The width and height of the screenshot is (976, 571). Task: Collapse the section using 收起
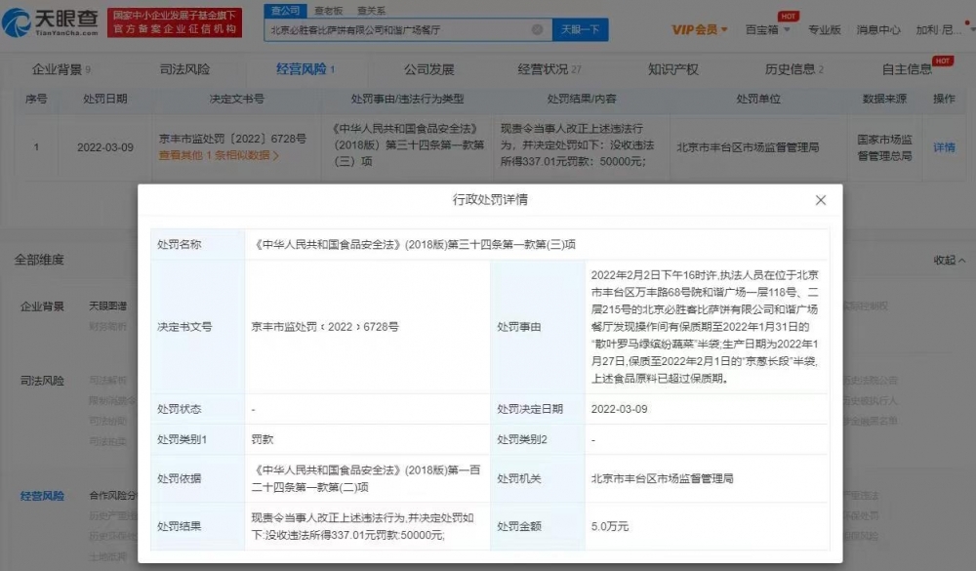950,261
